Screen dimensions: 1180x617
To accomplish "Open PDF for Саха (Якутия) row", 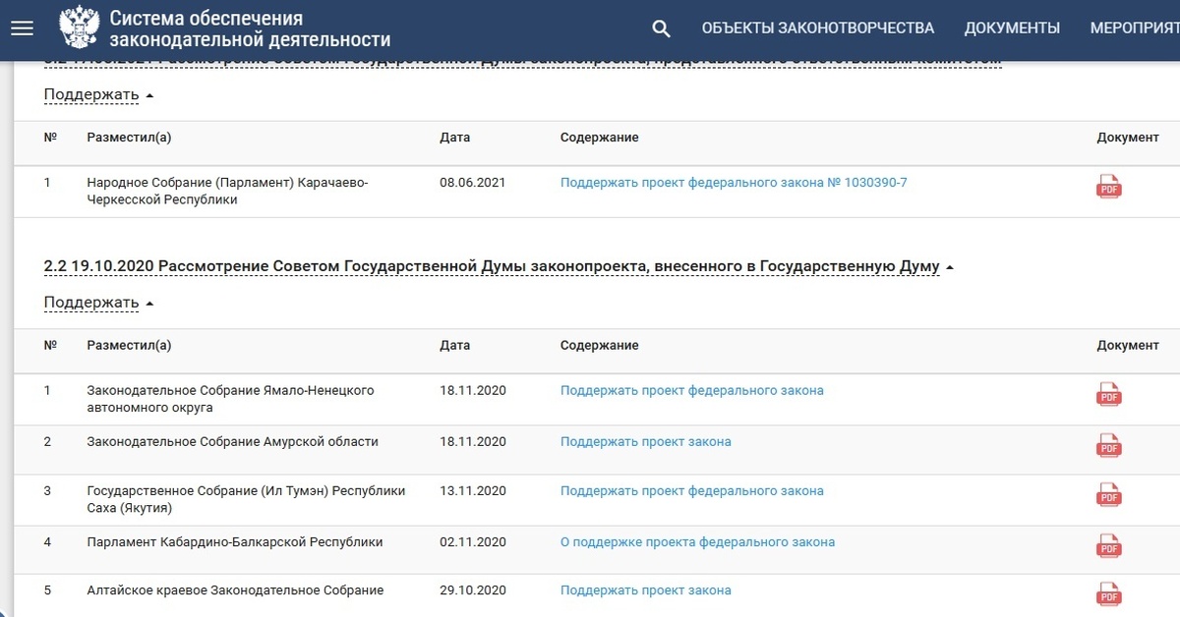I will [x=1108, y=494].
